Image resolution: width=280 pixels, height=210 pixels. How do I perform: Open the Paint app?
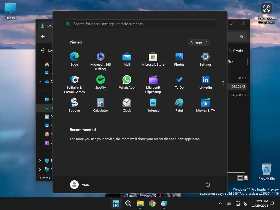pyautogui.click(x=179, y=105)
